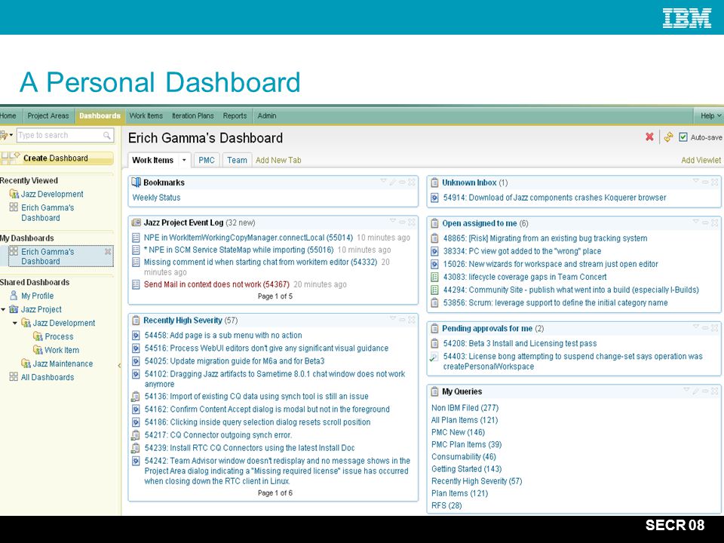Viewport: 724px width, 543px height.
Task: Click the Add Viewlet link
Action: tap(701, 160)
